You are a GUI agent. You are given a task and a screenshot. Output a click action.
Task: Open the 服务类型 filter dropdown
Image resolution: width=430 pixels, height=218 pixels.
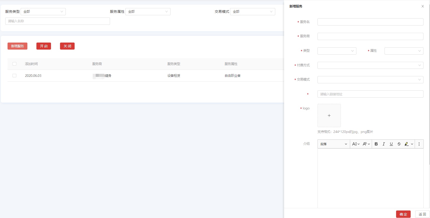[43, 12]
